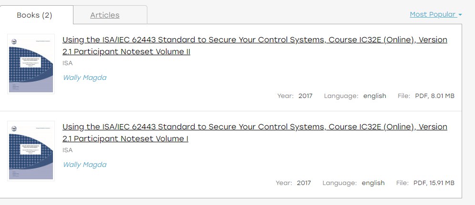The height and width of the screenshot is (205, 475).
Task: Click the Volume I book cover thumbnail
Action: (x=31, y=151)
